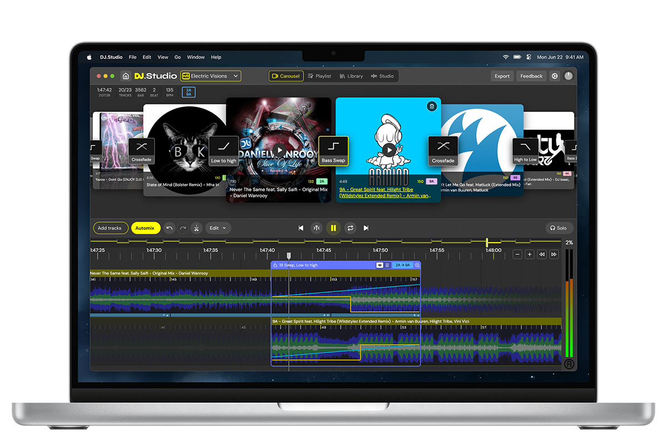Screen dimensions: 667x433
Task: Select the 2A / 9A key indicator
Action: (x=188, y=92)
